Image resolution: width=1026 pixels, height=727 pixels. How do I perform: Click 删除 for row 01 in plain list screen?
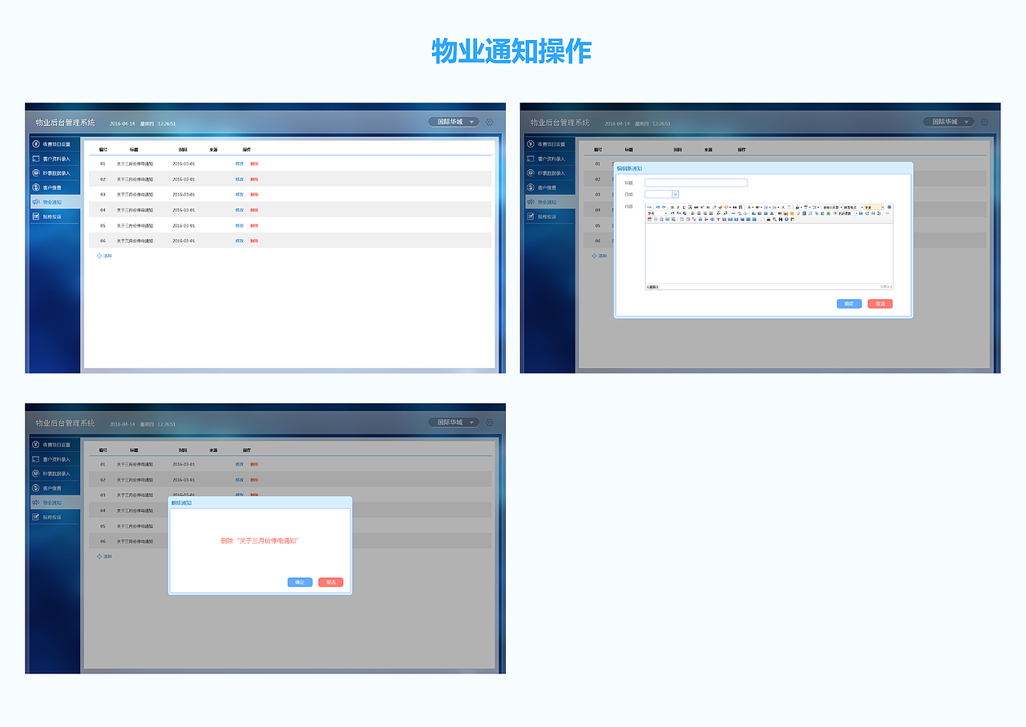pos(254,164)
